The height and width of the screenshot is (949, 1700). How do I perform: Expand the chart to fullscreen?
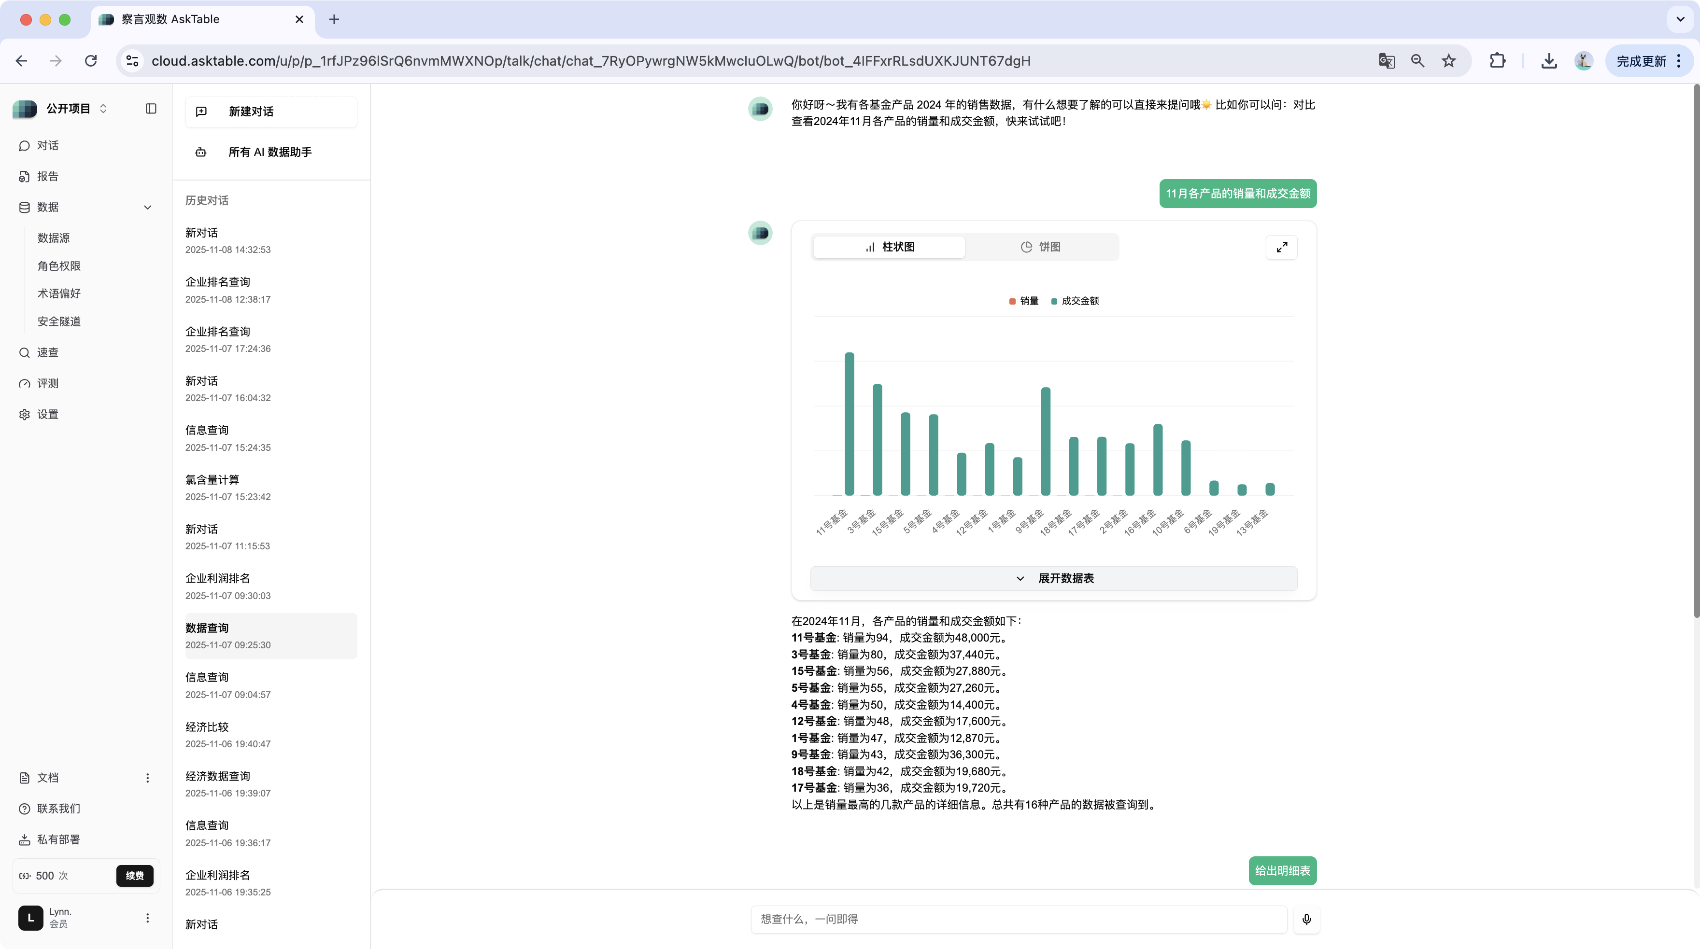click(1281, 247)
